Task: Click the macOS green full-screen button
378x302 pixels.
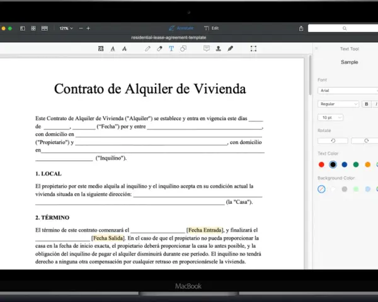Action: point(10,28)
